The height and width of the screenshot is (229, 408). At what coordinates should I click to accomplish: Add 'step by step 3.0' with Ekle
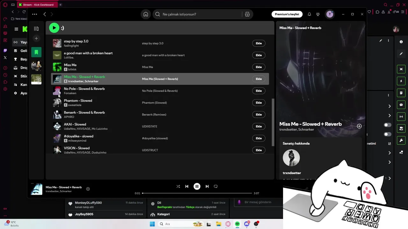pyautogui.click(x=259, y=43)
